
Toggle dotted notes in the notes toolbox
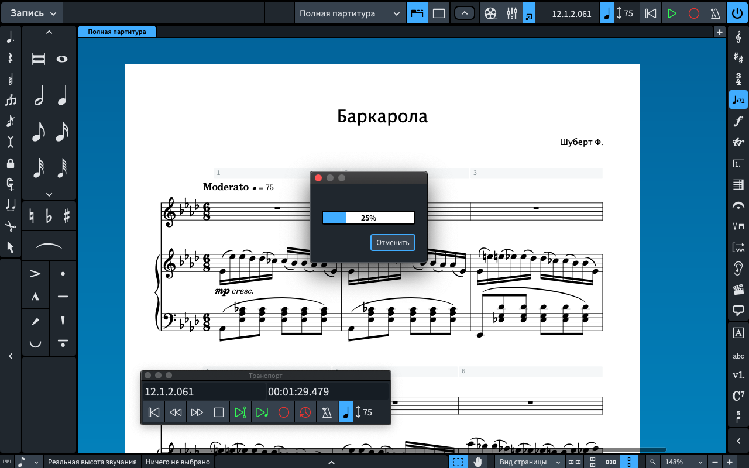tap(11, 37)
